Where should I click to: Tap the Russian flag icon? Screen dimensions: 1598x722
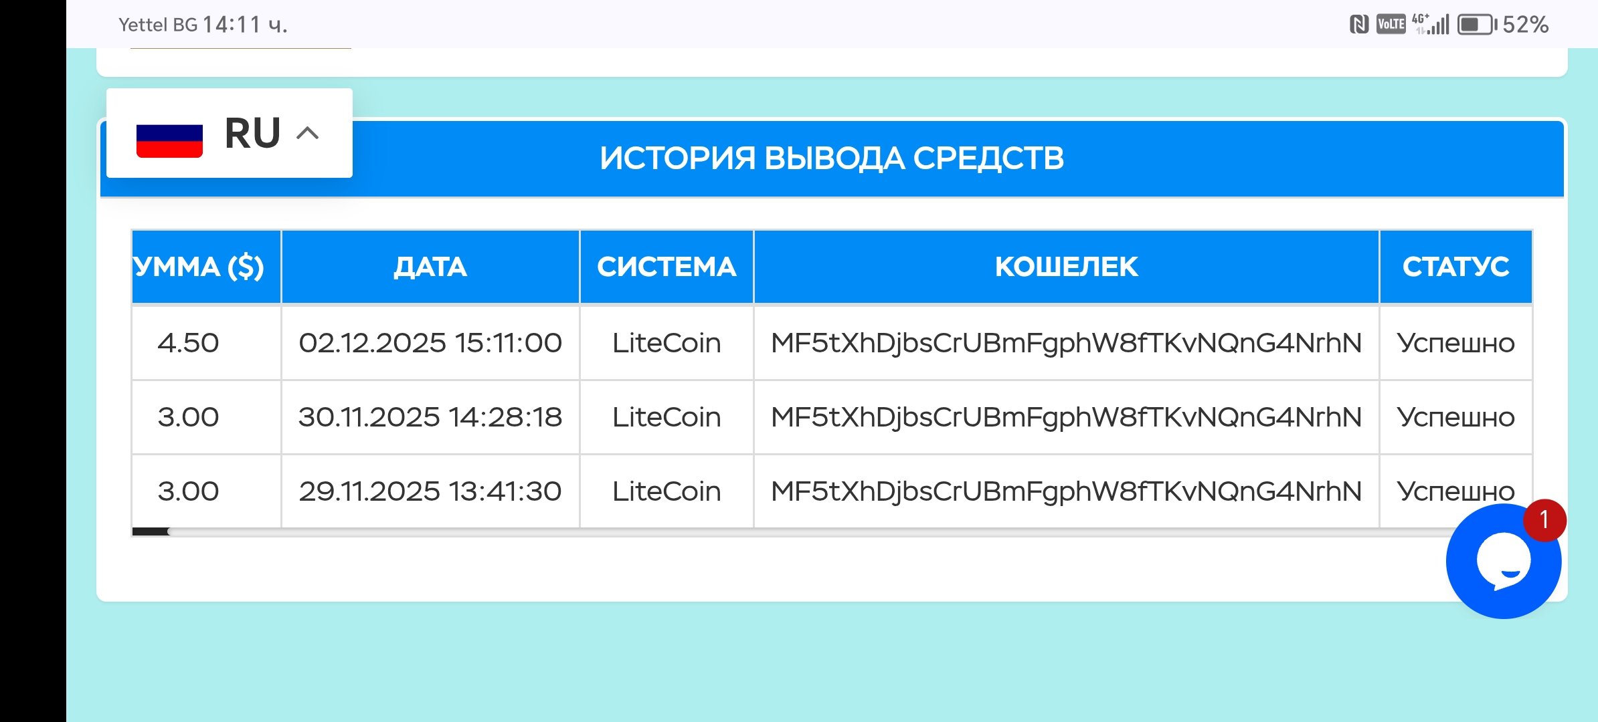click(x=169, y=140)
